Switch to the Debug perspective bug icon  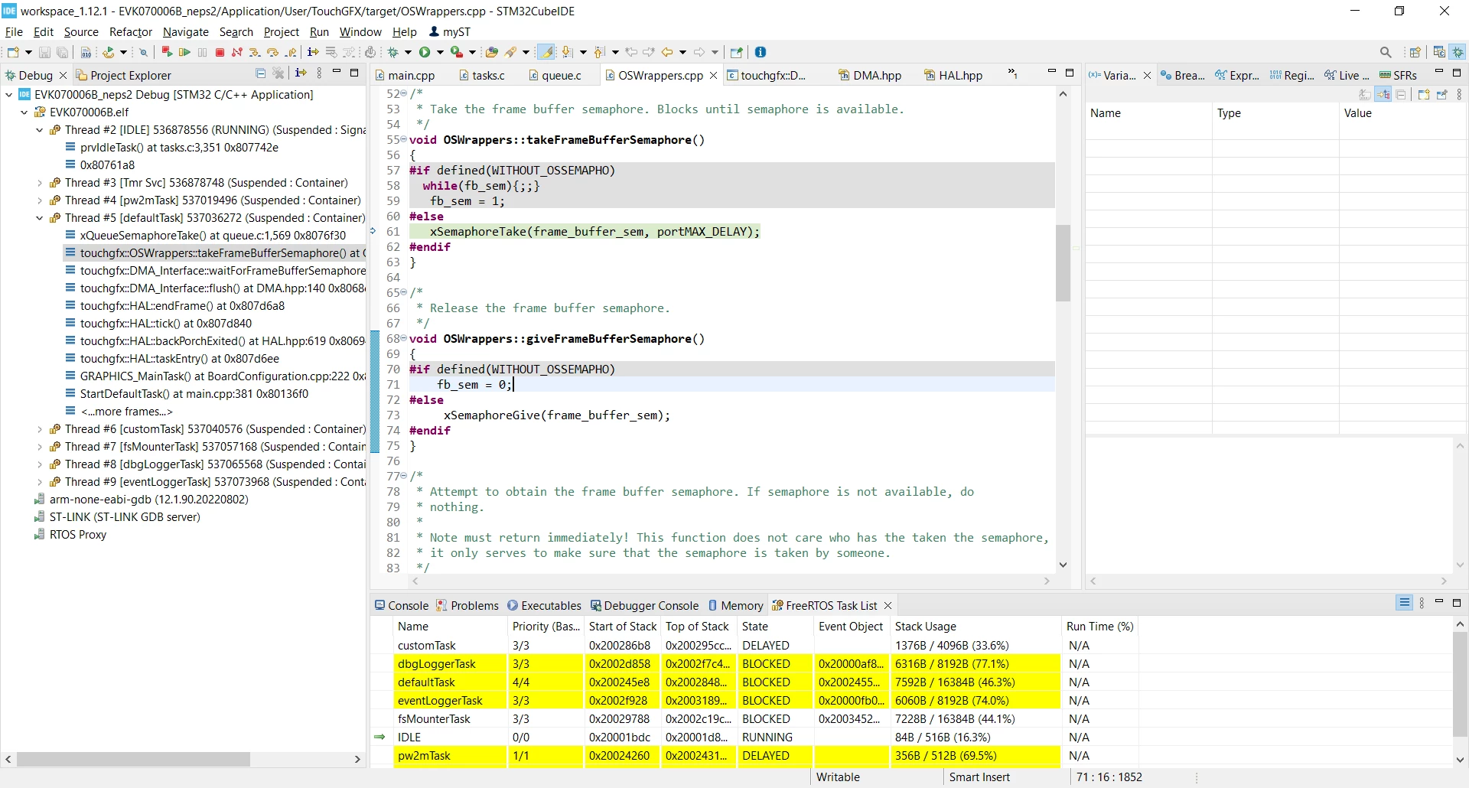1458,52
